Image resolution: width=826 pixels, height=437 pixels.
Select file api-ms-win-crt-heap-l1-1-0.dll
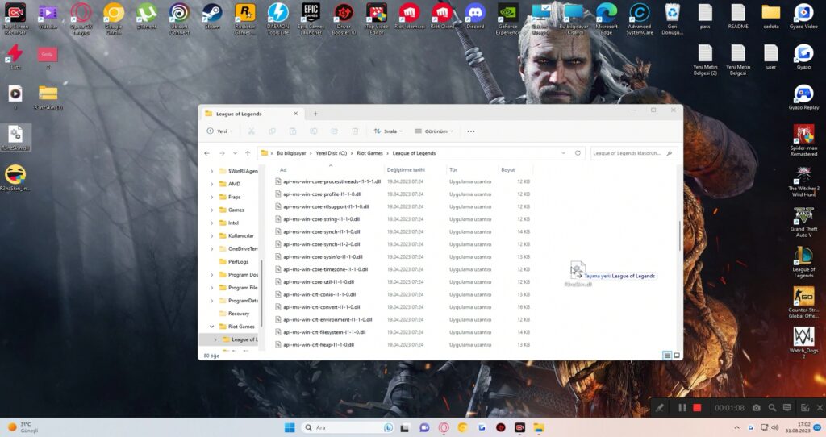click(319, 345)
